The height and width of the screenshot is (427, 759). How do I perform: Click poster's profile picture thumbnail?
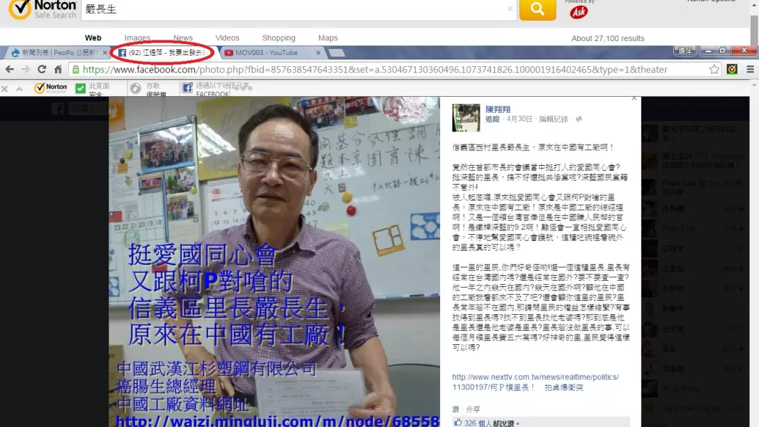466,118
